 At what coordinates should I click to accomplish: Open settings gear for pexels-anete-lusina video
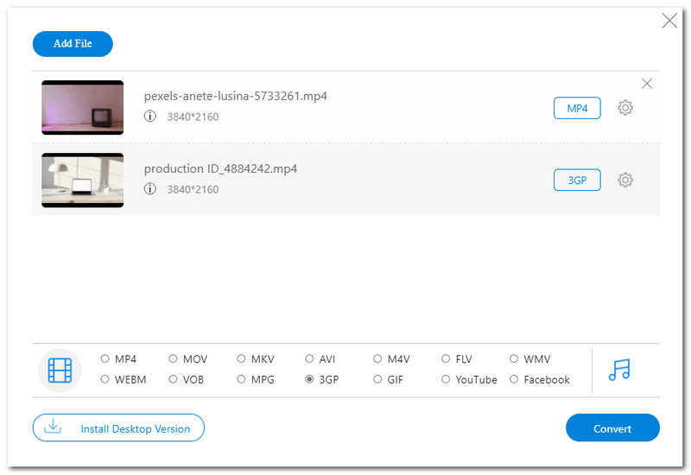click(625, 108)
